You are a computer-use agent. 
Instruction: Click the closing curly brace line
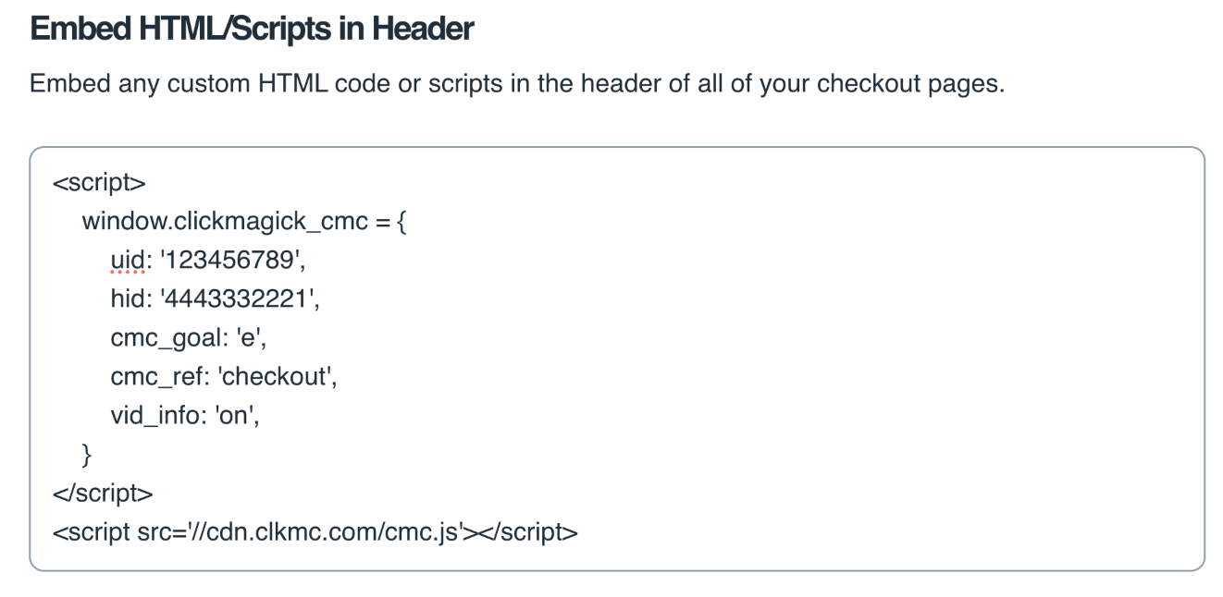[x=88, y=455]
